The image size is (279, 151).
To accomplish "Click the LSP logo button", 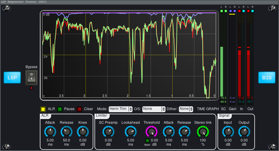I will (x=12, y=78).
